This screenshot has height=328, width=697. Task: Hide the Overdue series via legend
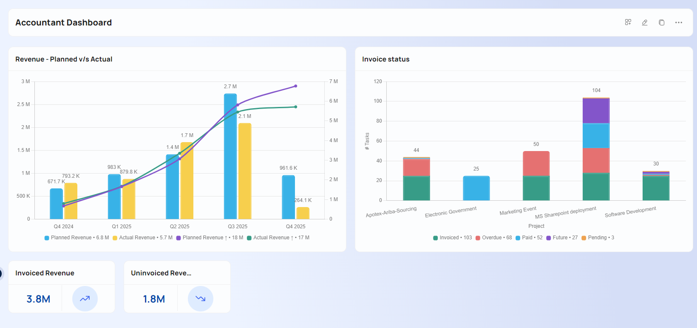tap(493, 238)
